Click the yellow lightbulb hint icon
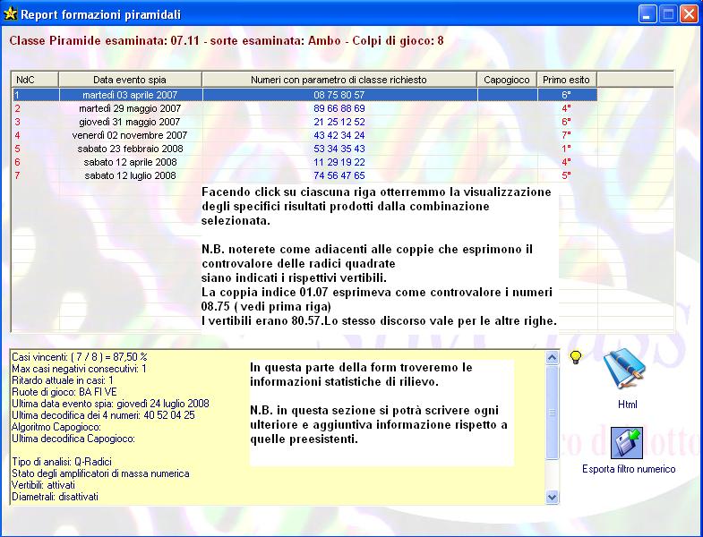This screenshot has height=537, width=703. pyautogui.click(x=576, y=357)
